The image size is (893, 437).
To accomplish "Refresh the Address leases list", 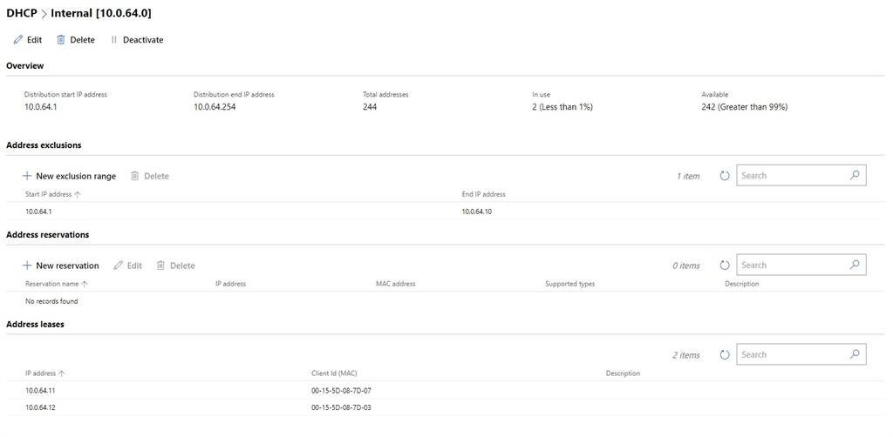I will (725, 354).
